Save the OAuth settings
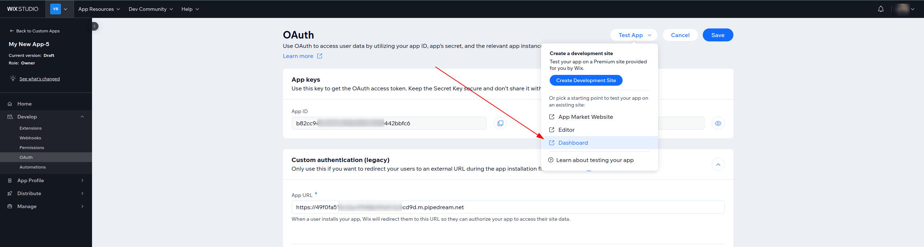Screen dimensions: 924x247 [x=718, y=35]
